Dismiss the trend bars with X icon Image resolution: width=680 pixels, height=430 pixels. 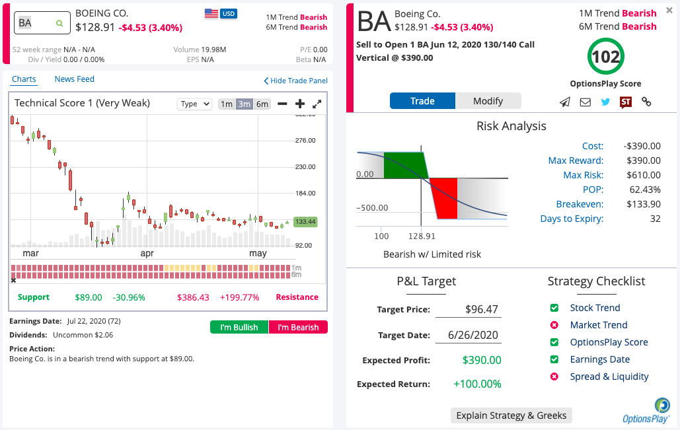13,281
